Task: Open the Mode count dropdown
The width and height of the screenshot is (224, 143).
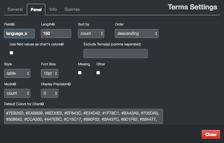Action: pos(17,93)
